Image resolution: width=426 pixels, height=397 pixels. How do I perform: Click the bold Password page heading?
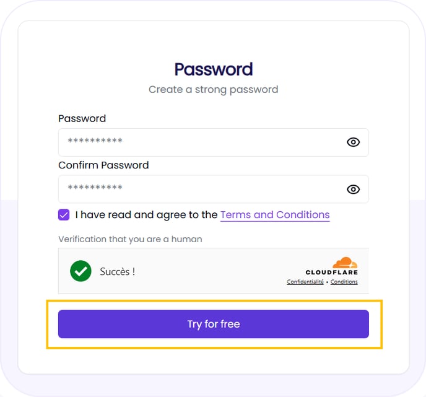coord(213,69)
